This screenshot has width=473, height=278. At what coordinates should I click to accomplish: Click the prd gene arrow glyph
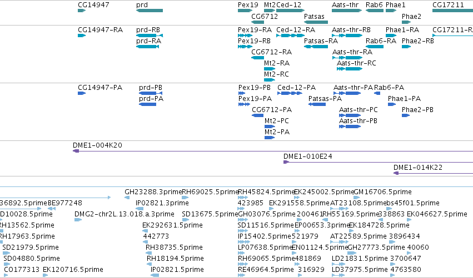(150, 11)
